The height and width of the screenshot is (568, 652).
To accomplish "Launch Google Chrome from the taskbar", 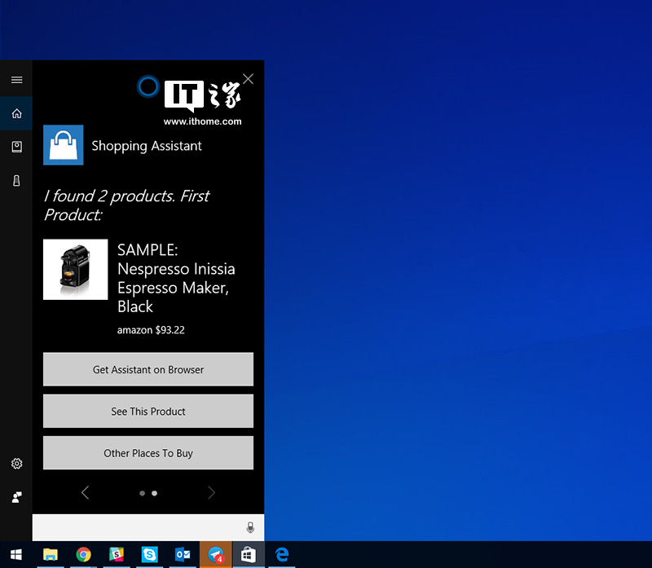I will point(84,554).
